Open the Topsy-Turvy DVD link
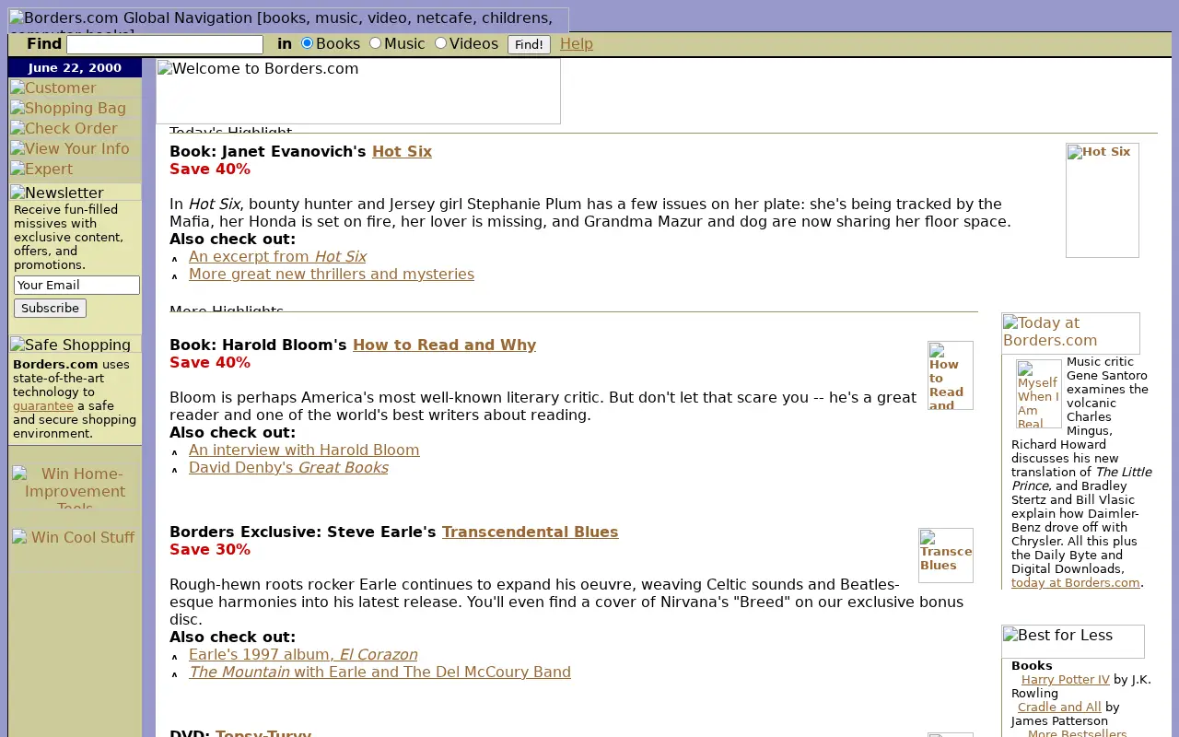The image size is (1179, 737). pyautogui.click(x=263, y=732)
